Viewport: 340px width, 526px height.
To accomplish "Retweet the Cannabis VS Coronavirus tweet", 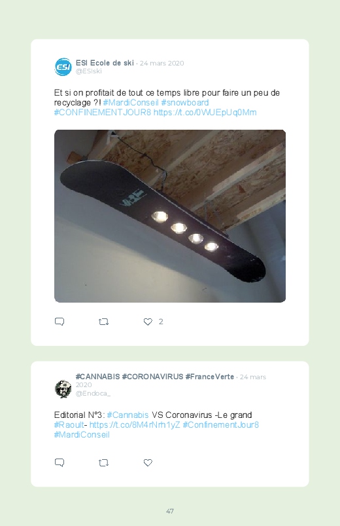I will [x=103, y=463].
